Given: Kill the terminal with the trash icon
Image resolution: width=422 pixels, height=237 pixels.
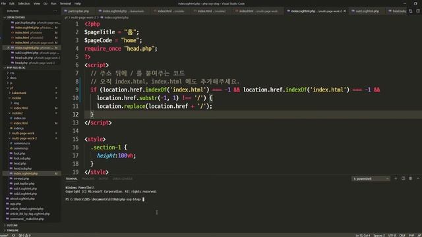Looking at the screenshot, I should 410,178.
